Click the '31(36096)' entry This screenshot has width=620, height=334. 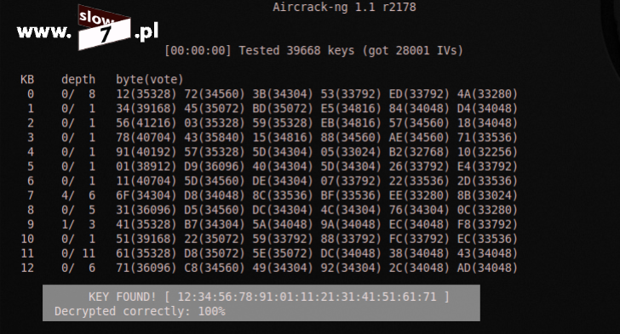[146, 210]
